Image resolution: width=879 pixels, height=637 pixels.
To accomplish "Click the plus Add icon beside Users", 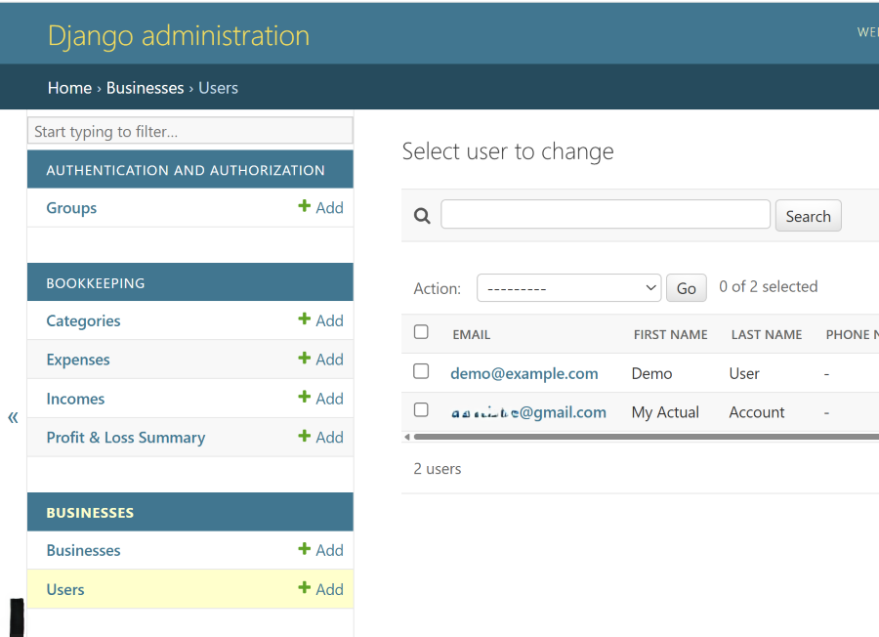I will tap(305, 589).
